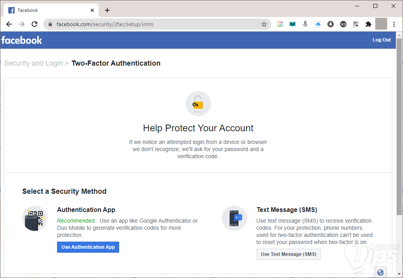This screenshot has width=403, height=278.
Task: Open the iCloud extension icon
Action: coord(318,24)
